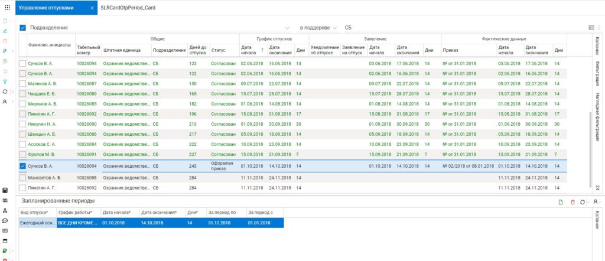
Task: Click the 31.12.2018 За период по cell
Action: point(226,223)
